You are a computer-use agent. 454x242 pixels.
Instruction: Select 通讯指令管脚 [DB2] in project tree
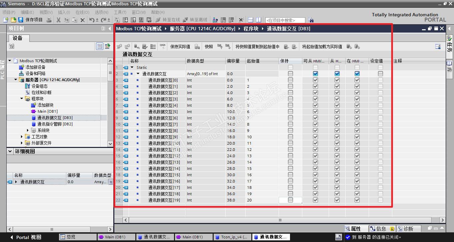55,124
